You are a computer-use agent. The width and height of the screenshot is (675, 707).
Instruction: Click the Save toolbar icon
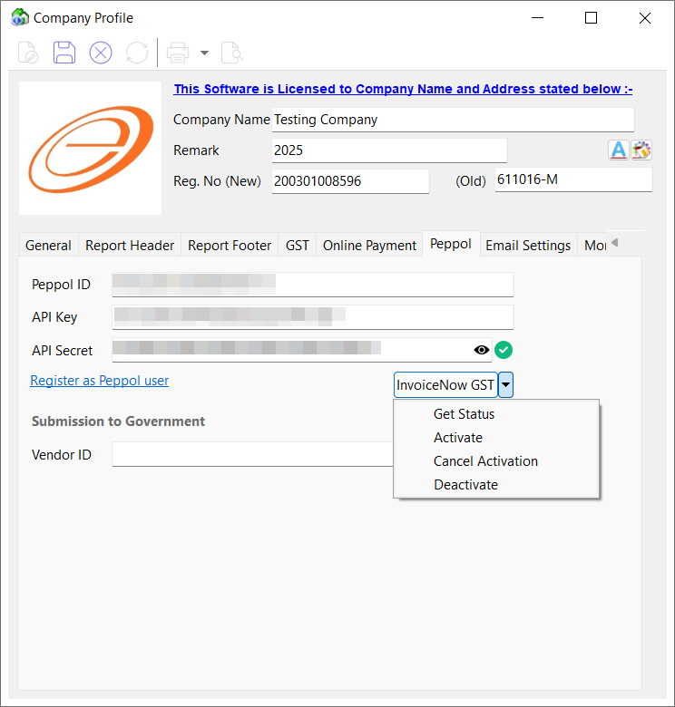click(64, 53)
